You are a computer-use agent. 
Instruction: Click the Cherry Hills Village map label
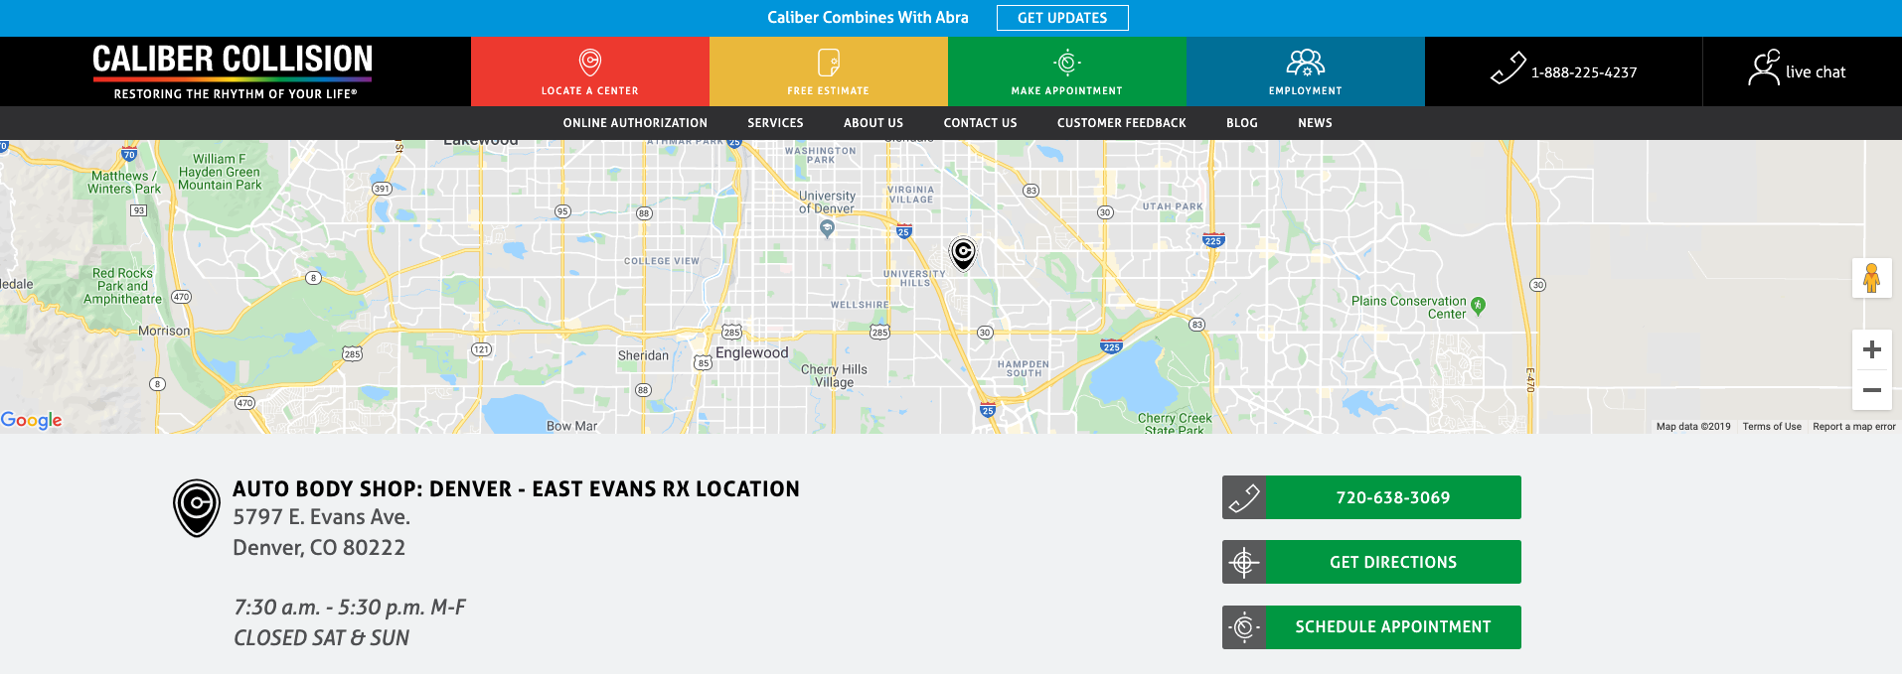coord(834,375)
